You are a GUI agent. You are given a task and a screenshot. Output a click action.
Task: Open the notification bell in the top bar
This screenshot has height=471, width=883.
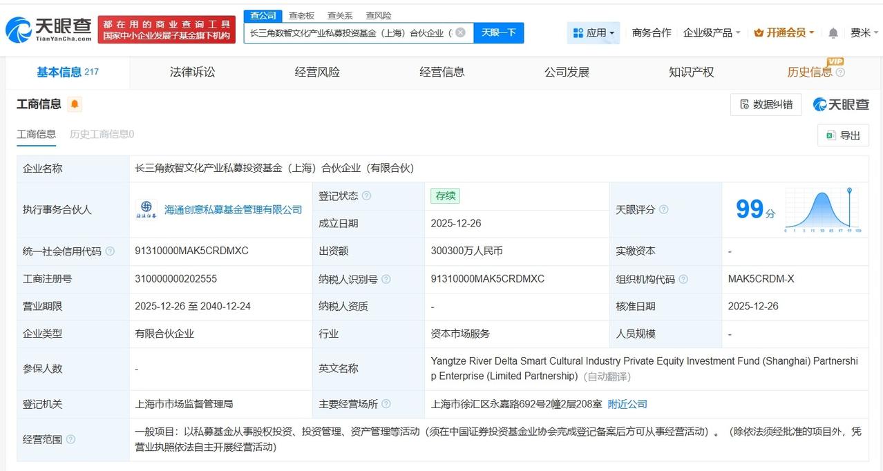pyautogui.click(x=832, y=32)
